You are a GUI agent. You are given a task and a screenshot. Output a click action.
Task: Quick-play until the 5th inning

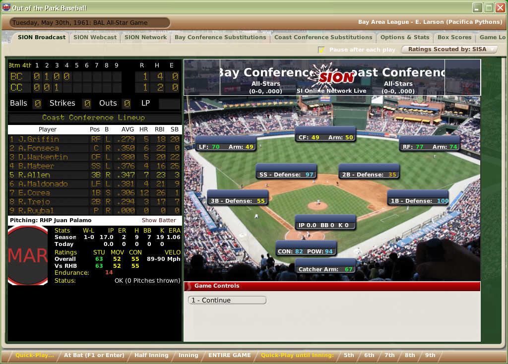(x=349, y=355)
